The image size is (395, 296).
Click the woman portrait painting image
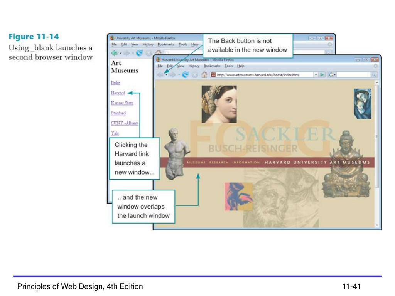click(219, 104)
